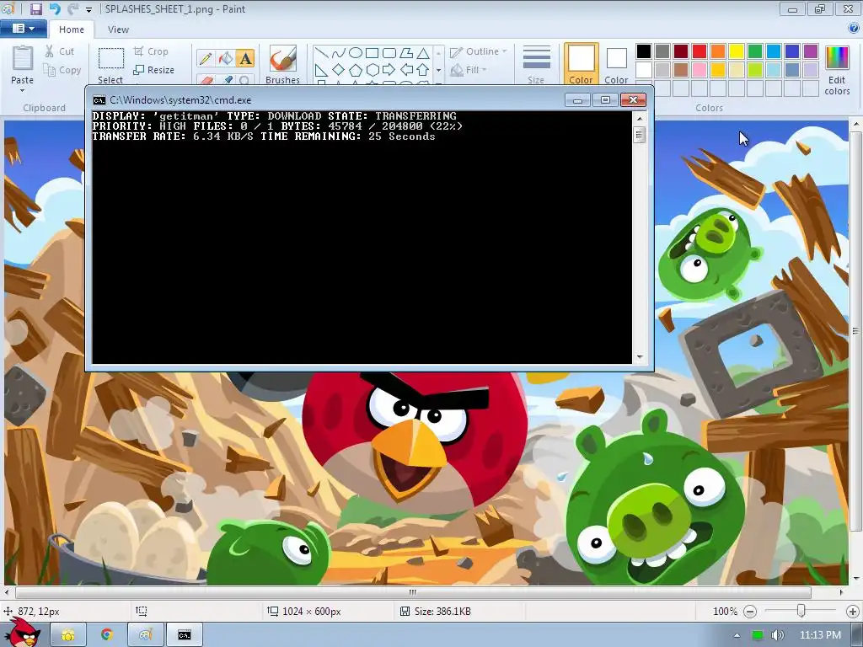Choose the Triangle shape
The image size is (863, 647).
(423, 53)
